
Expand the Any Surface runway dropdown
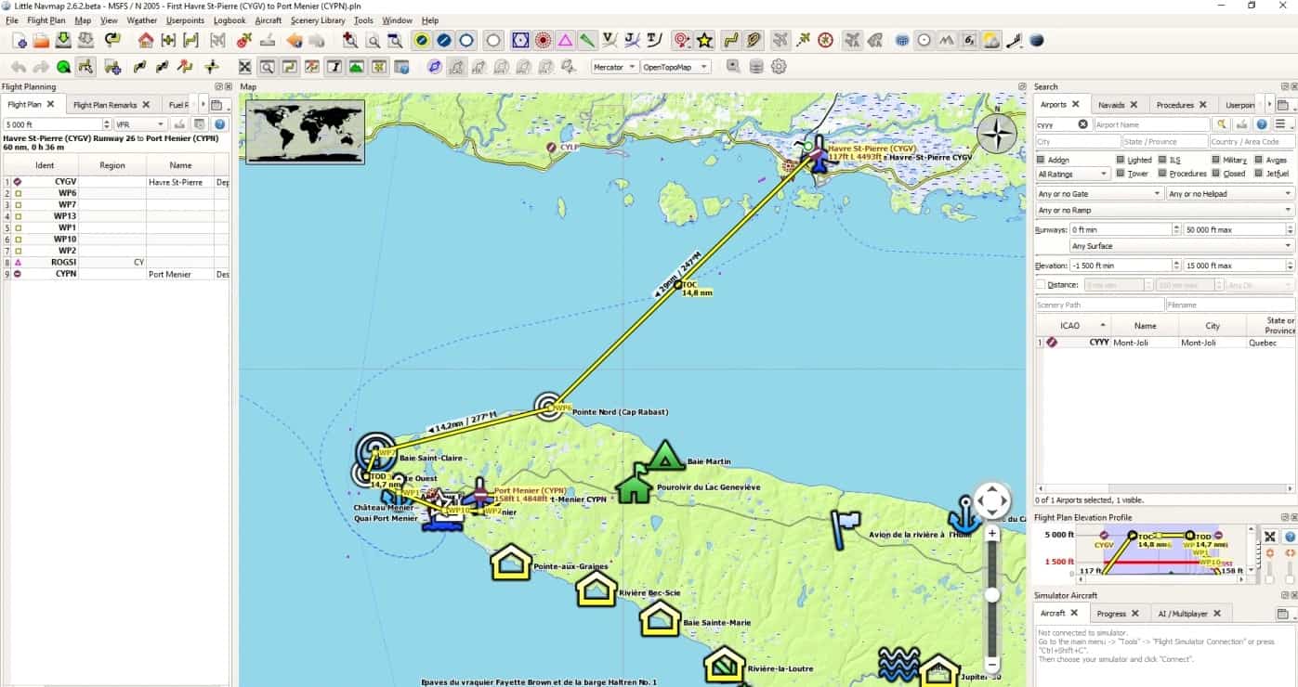(1180, 246)
